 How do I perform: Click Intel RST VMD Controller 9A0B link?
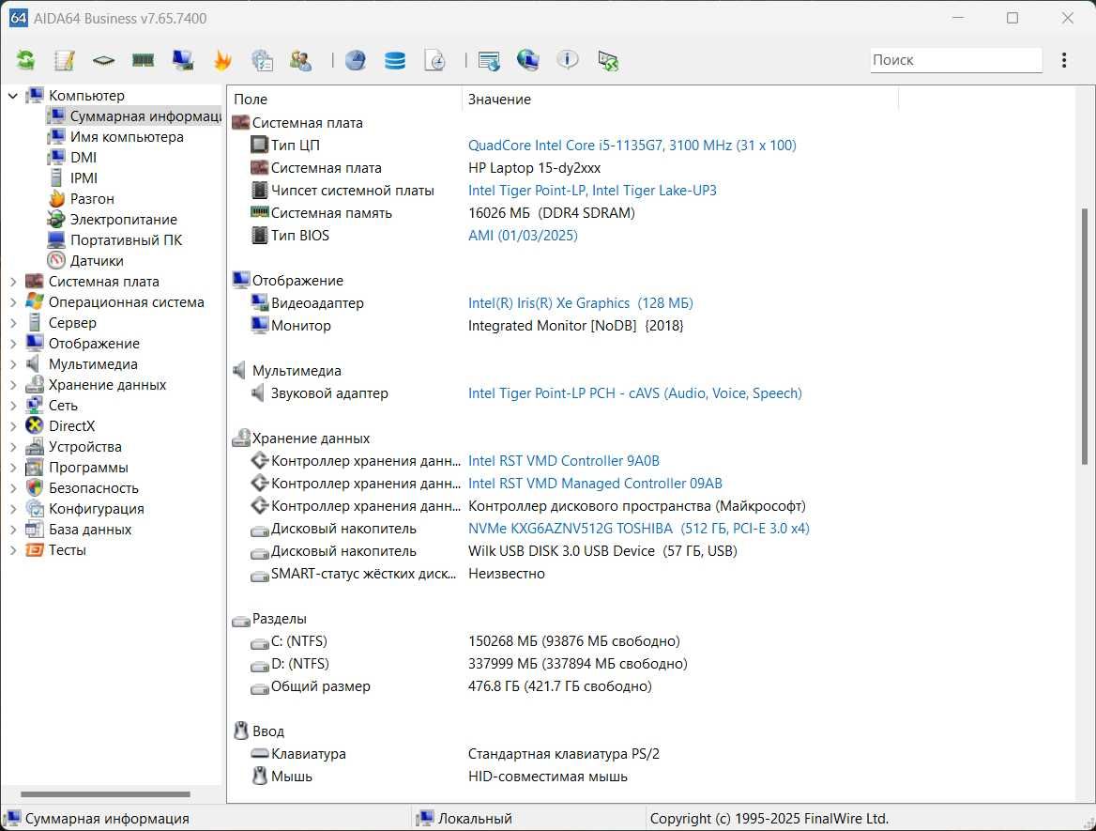[563, 461]
